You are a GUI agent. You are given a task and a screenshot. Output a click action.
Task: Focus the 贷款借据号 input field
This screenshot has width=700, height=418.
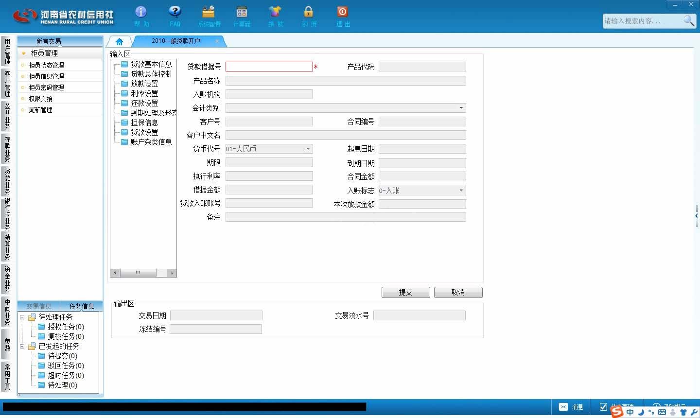[269, 67]
